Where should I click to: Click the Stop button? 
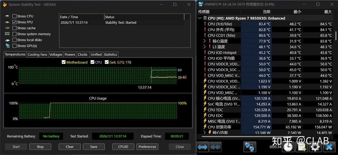(x=40, y=147)
